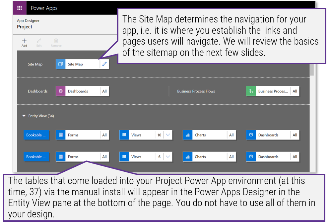Click Views icon in row with 10 views

124,135
